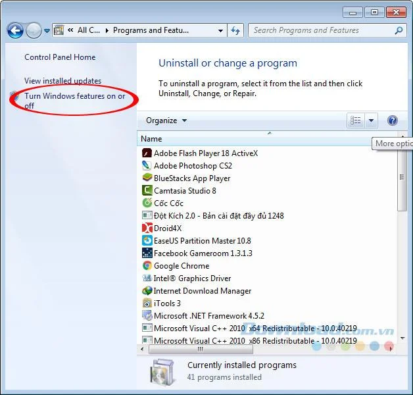Viewport: 413px width, 395px height.
Task: Select EaseUS Partition Master 10.8 entry
Action: coord(203,241)
